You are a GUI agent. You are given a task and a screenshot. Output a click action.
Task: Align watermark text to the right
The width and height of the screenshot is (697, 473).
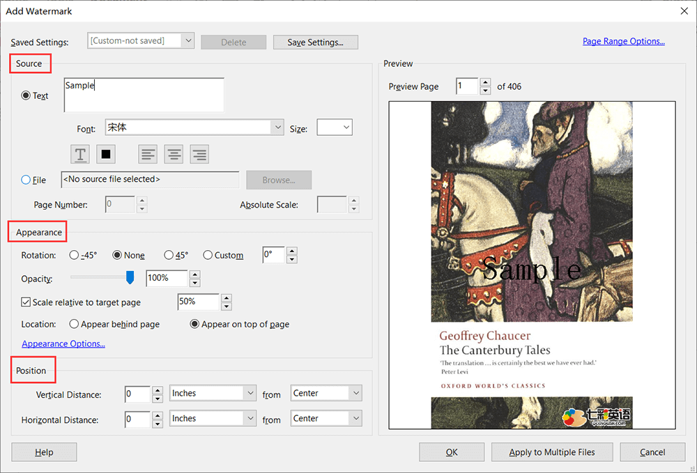tap(199, 154)
